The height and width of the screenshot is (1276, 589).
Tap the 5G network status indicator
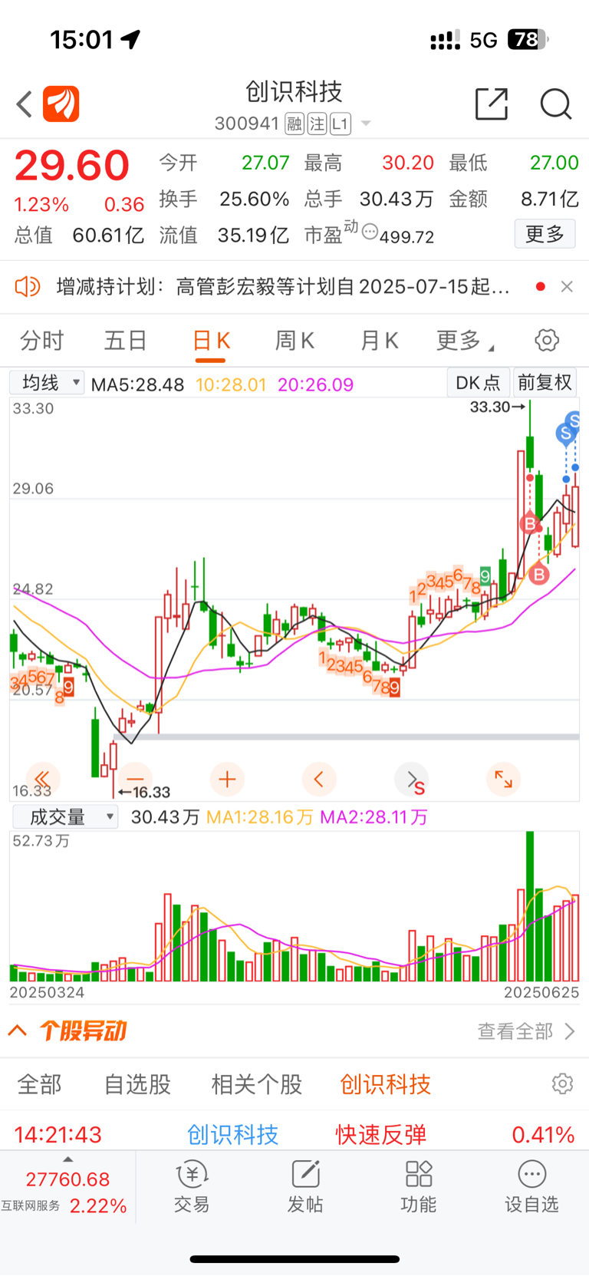tap(483, 40)
